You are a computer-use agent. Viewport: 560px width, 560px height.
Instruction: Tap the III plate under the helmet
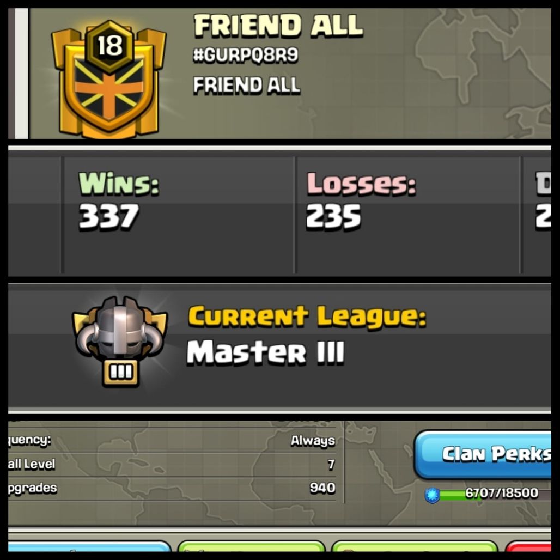(x=121, y=373)
